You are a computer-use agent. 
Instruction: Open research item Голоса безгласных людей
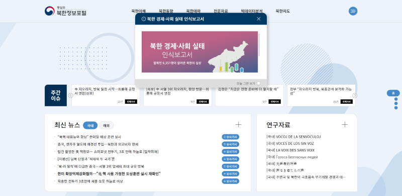292,157
